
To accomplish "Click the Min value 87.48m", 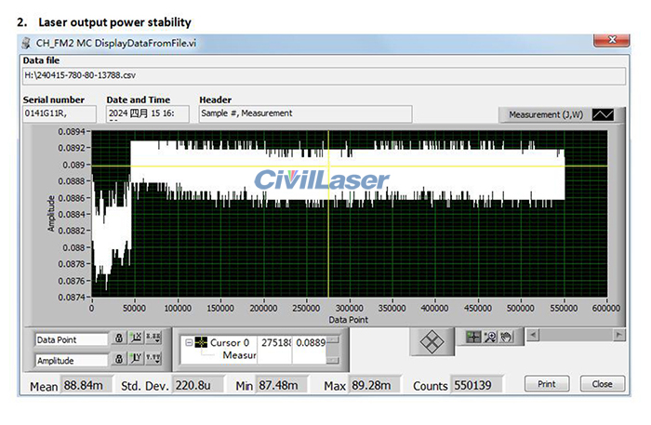I will click(283, 385).
